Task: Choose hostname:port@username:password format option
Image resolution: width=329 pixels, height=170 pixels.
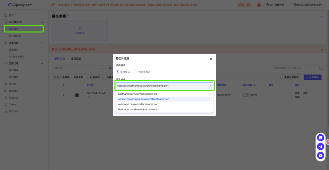Action: click(164, 109)
